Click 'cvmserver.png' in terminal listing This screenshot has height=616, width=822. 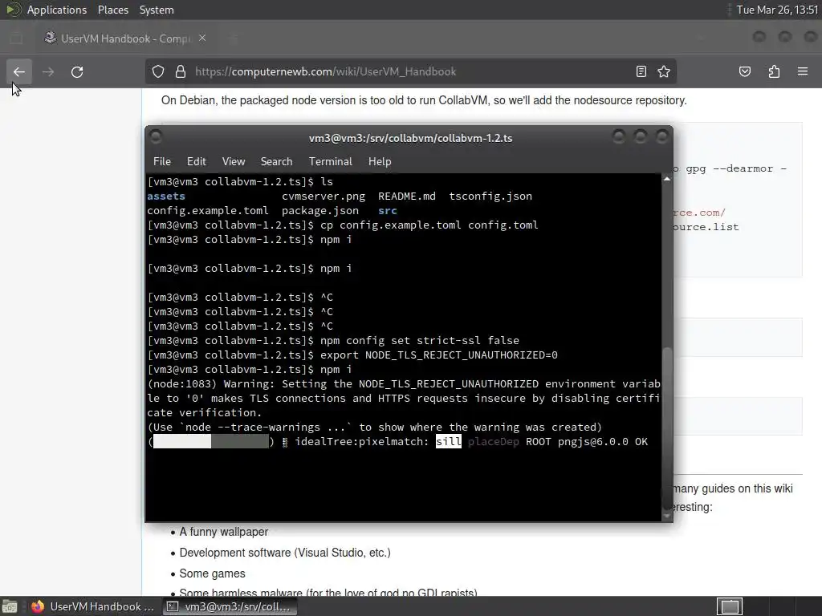pyautogui.click(x=324, y=196)
